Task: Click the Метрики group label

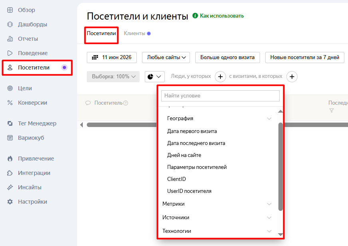Action: point(173,204)
